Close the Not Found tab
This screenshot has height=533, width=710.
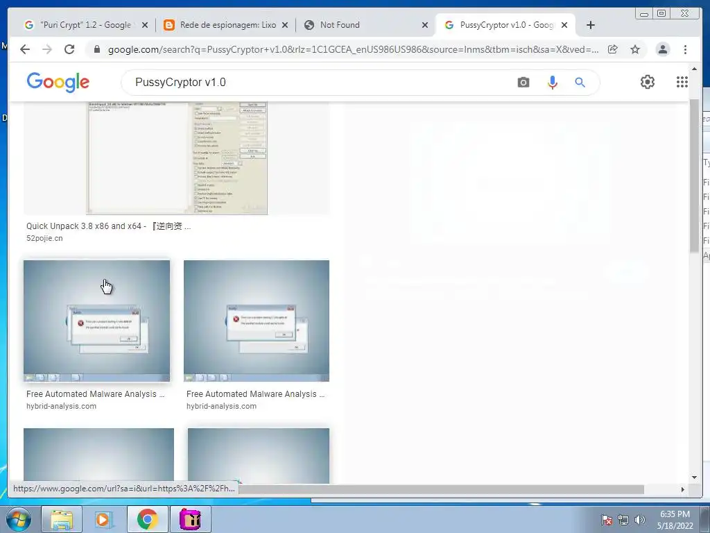pos(425,26)
